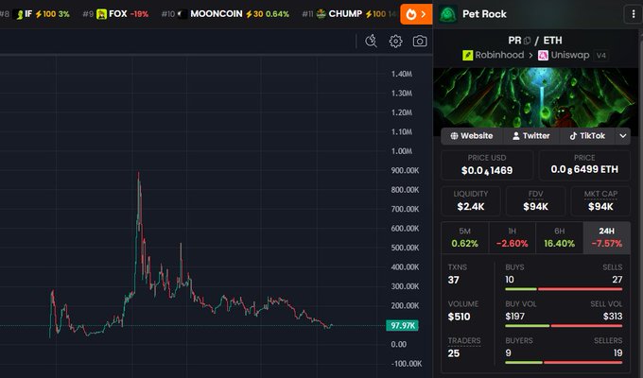Open CHUMP from the trending ticker
643x378 pixels.
pyautogui.click(x=349, y=14)
